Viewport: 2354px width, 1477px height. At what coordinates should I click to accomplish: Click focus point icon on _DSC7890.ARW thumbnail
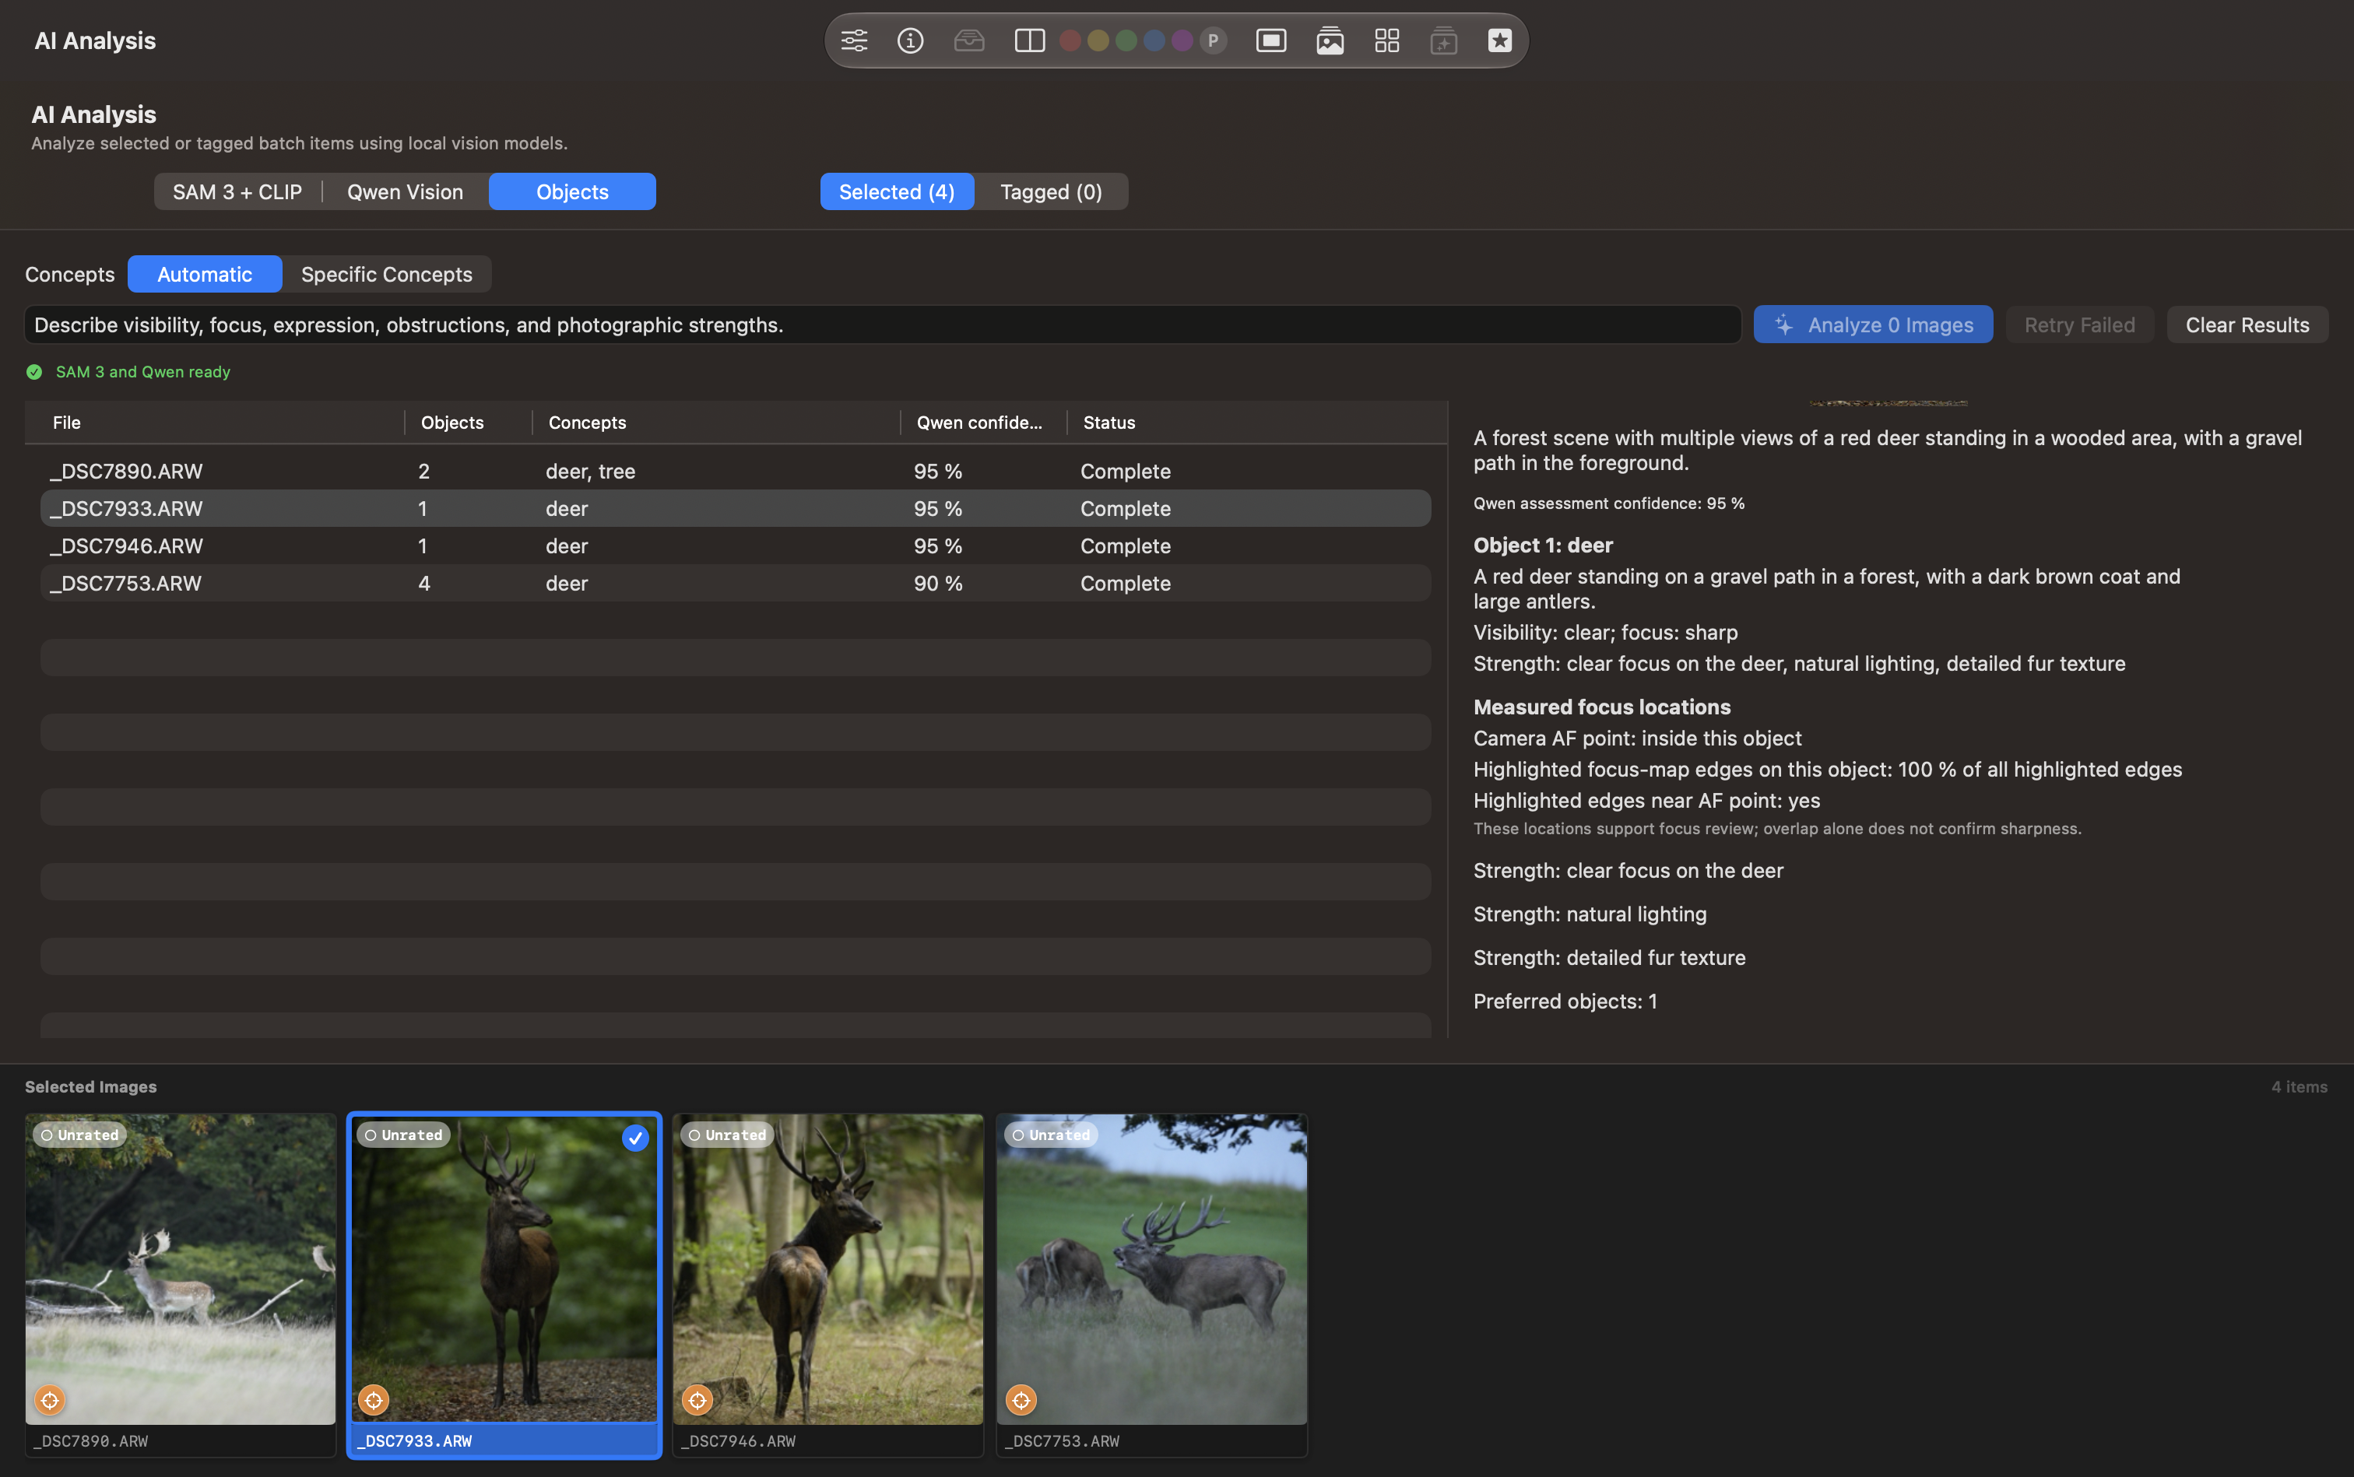(x=50, y=1400)
